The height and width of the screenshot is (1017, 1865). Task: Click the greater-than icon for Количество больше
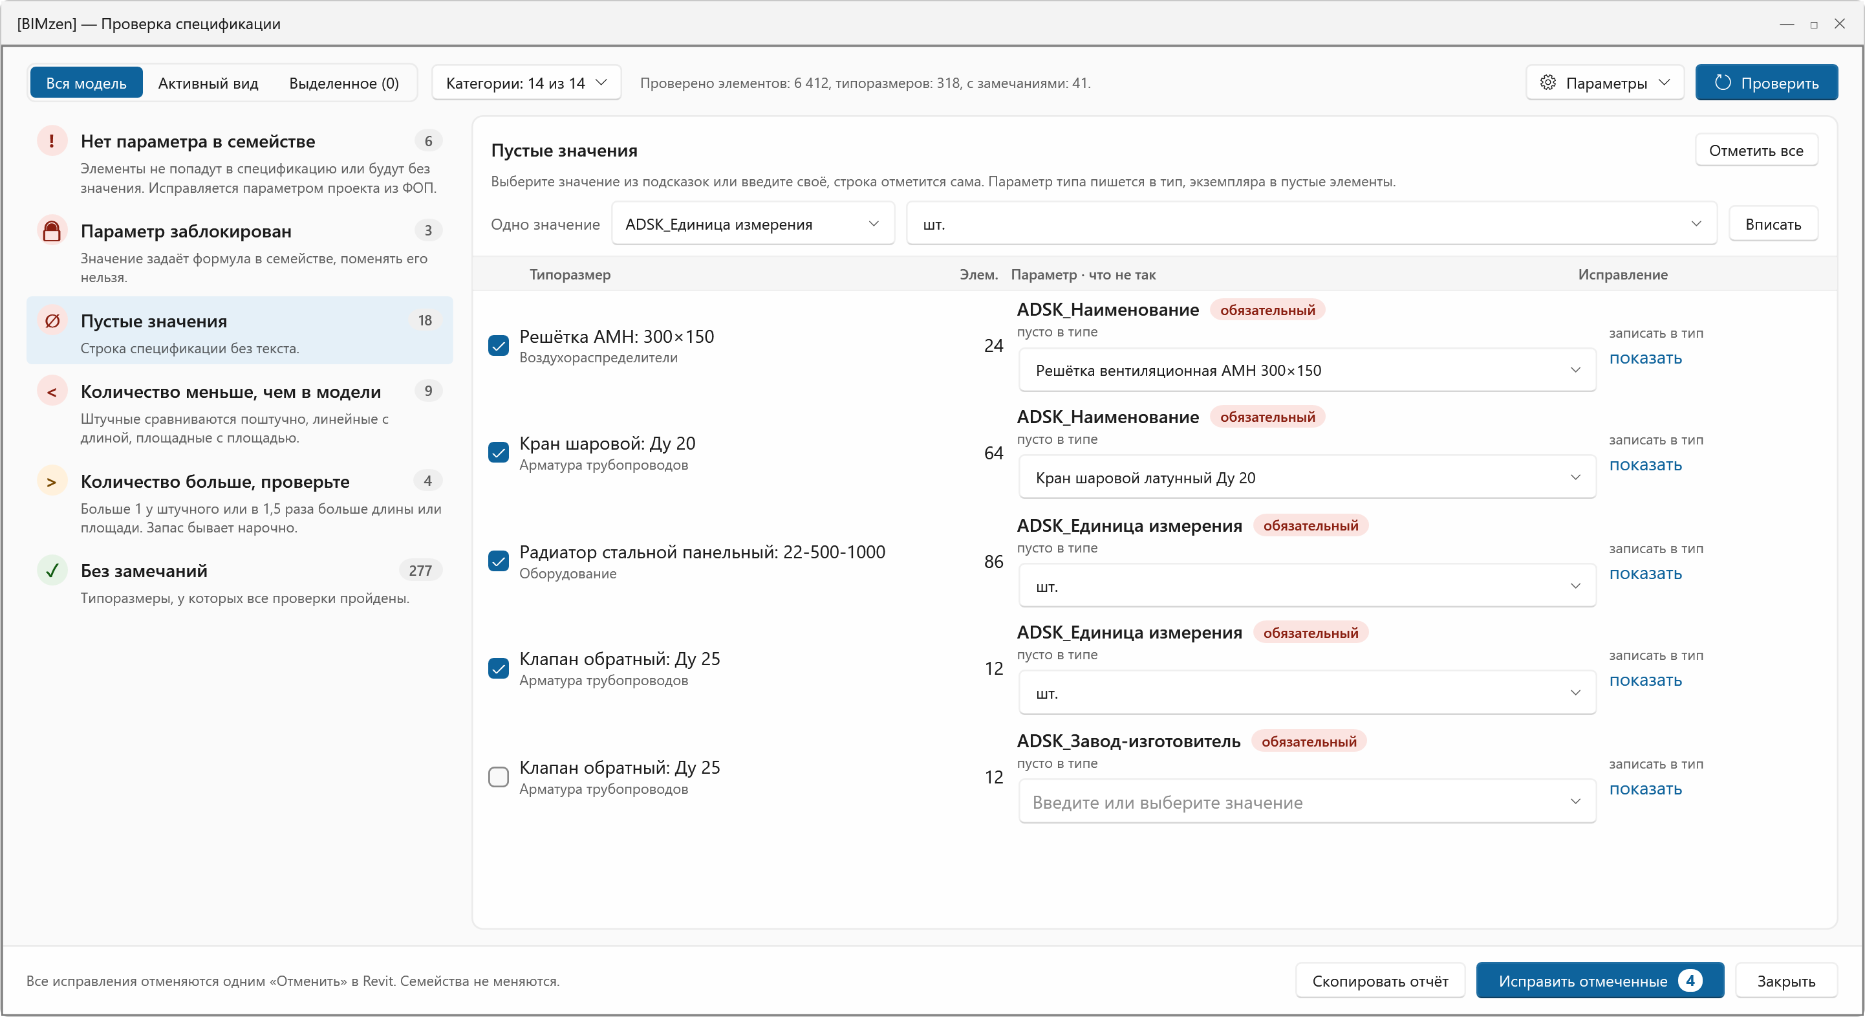51,481
